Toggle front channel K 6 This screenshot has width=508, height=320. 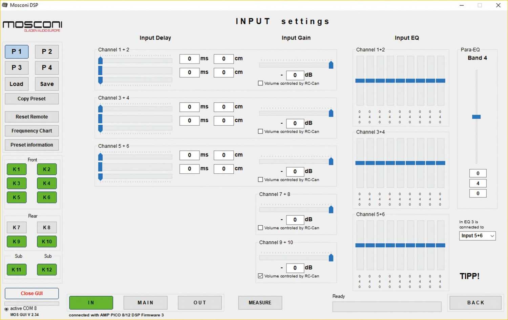47,197
